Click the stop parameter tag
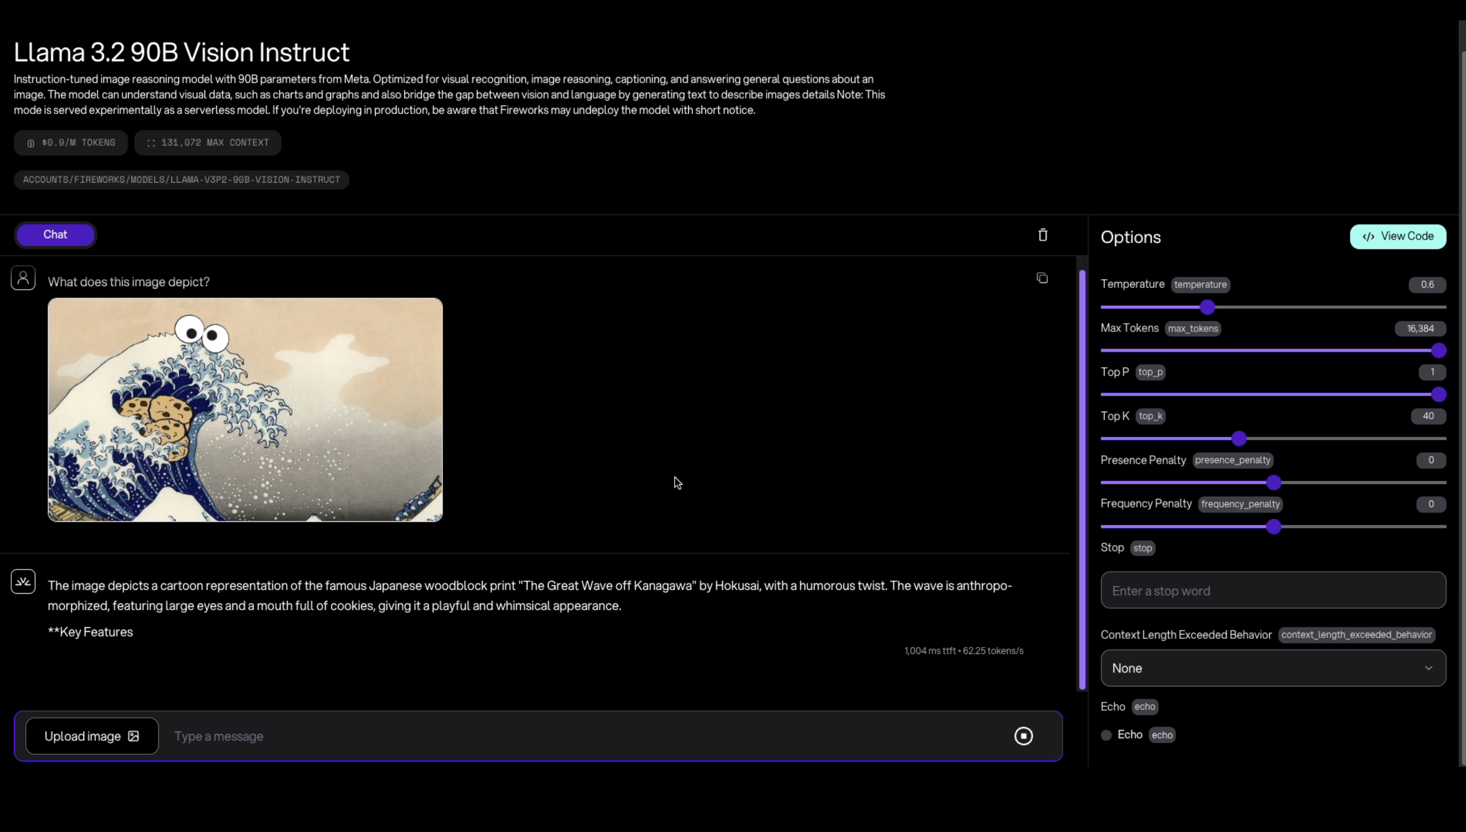1466x832 pixels. pos(1142,548)
